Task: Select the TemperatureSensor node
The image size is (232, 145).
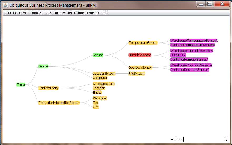Action: point(143,43)
